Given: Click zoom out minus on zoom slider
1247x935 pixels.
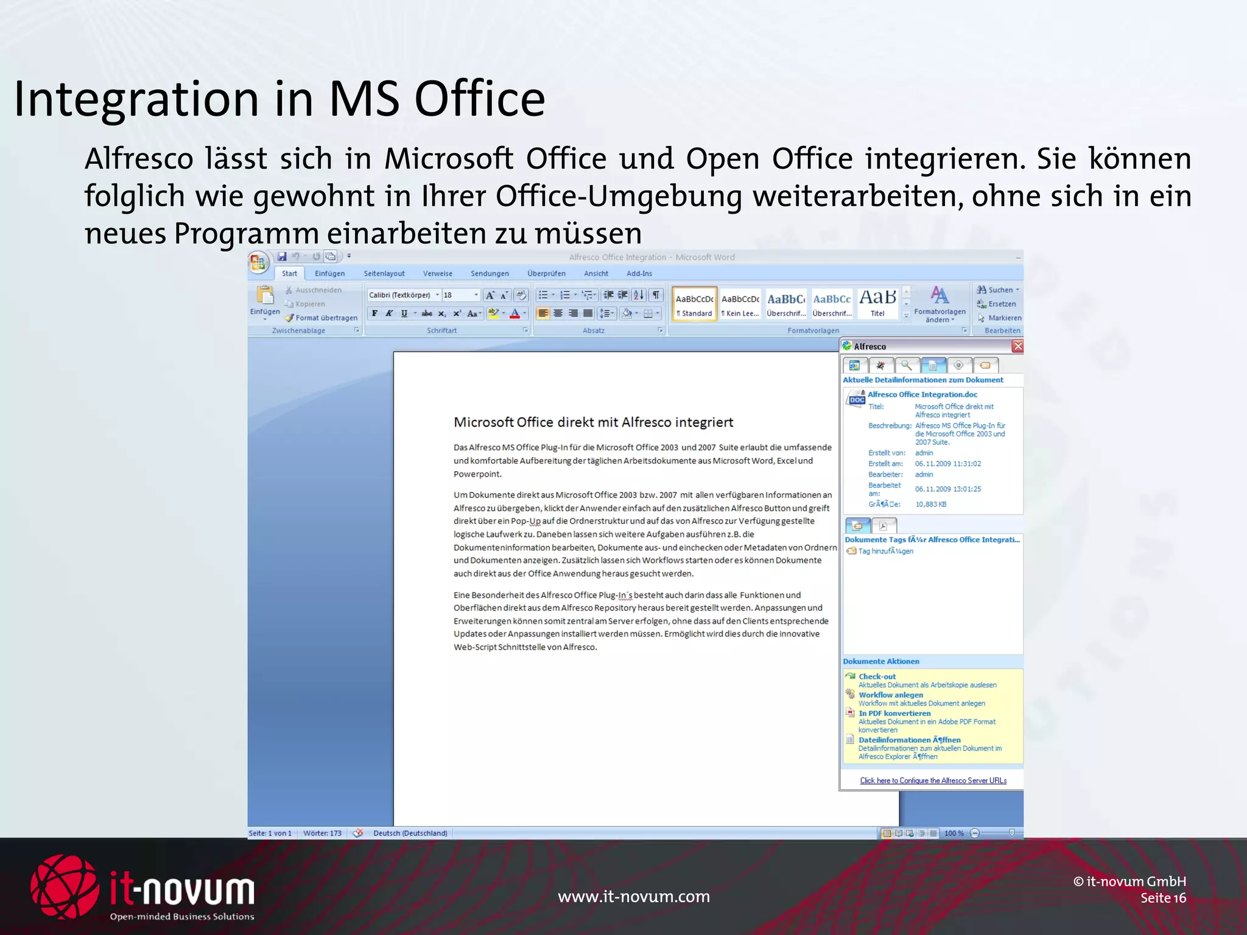Looking at the screenshot, I should [975, 833].
